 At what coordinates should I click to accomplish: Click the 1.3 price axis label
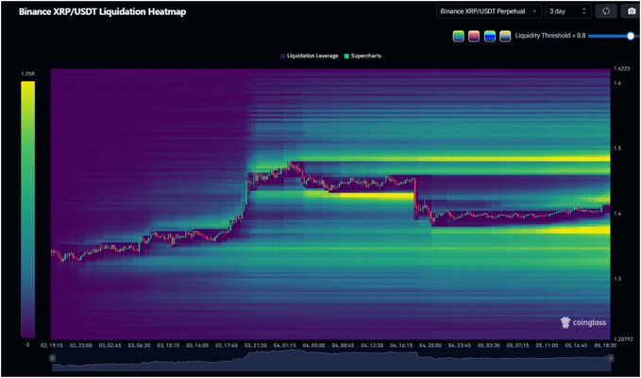pos(617,279)
